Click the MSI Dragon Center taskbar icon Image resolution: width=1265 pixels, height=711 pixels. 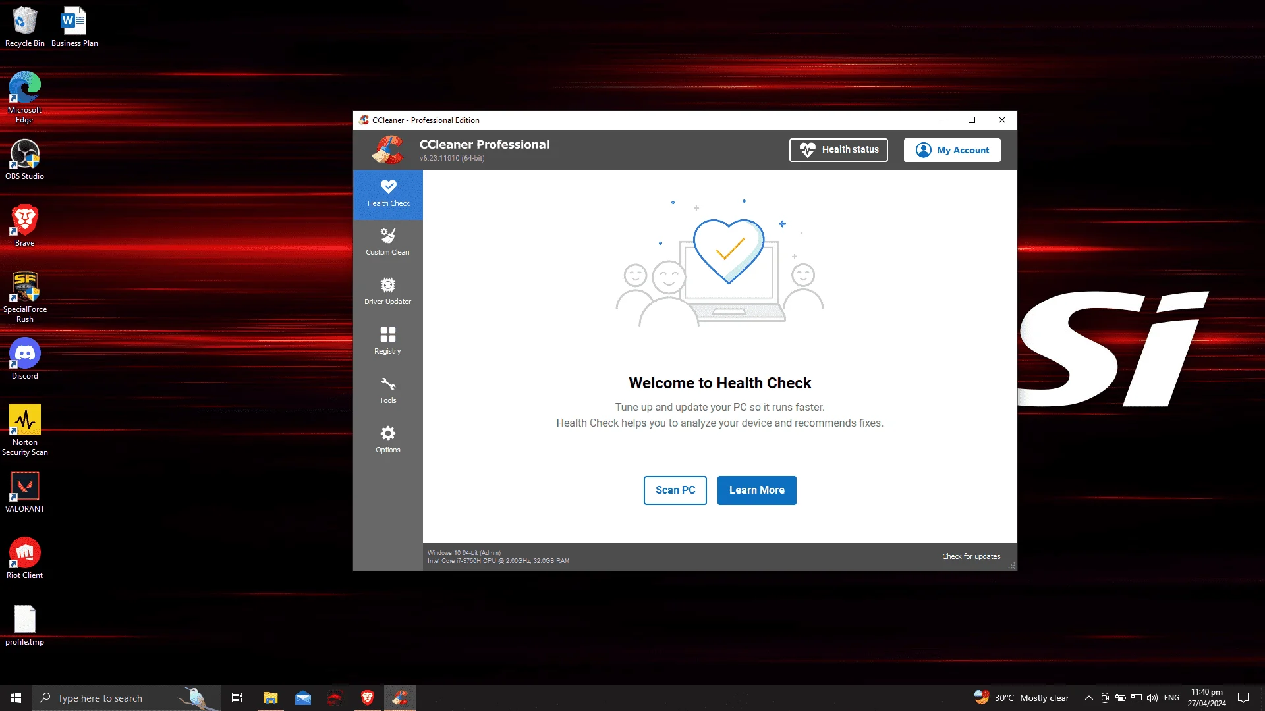(335, 698)
